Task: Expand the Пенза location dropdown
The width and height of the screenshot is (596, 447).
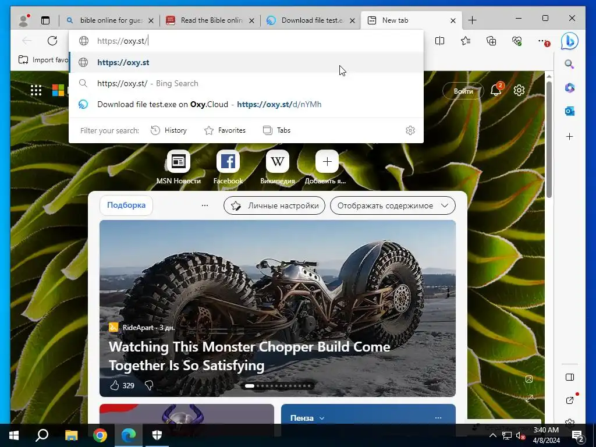Action: click(x=307, y=418)
